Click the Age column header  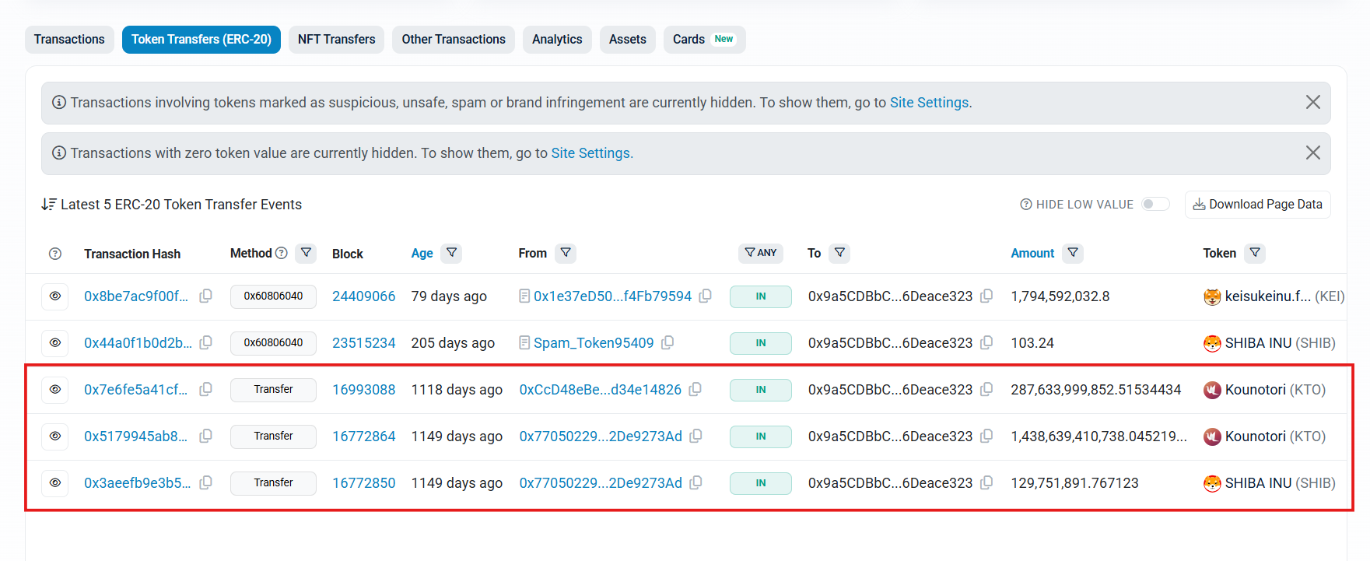[422, 254]
